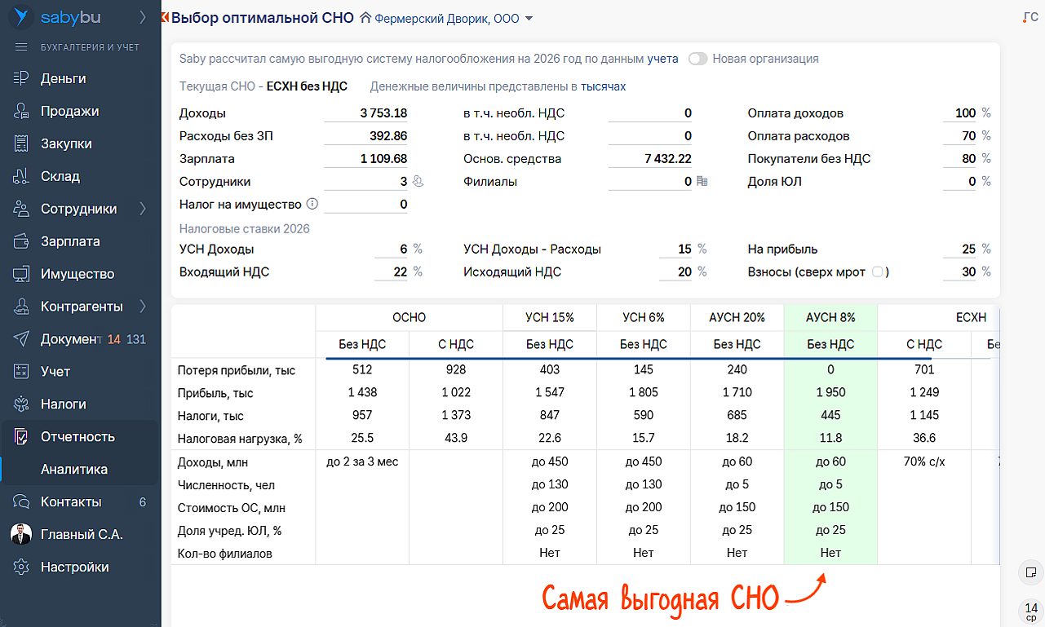Open the calendar date 14 widget
The width and height of the screenshot is (1045, 627).
point(1031,610)
